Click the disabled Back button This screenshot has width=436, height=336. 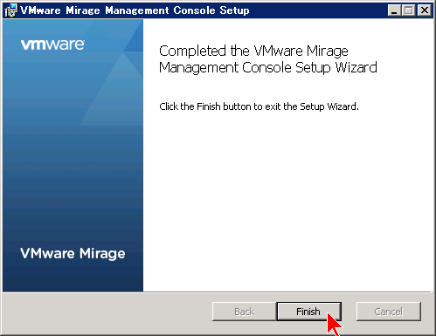click(x=245, y=312)
